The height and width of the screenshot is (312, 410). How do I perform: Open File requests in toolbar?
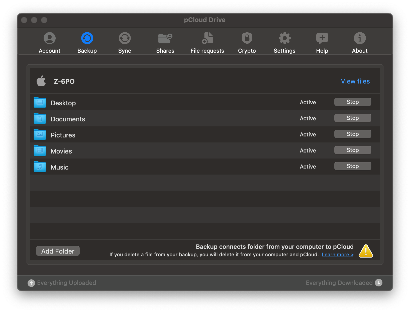tap(207, 38)
